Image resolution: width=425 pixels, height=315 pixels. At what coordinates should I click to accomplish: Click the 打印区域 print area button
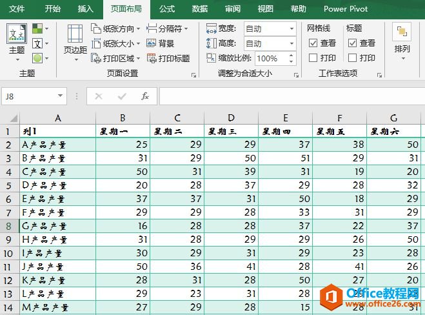tap(117, 58)
